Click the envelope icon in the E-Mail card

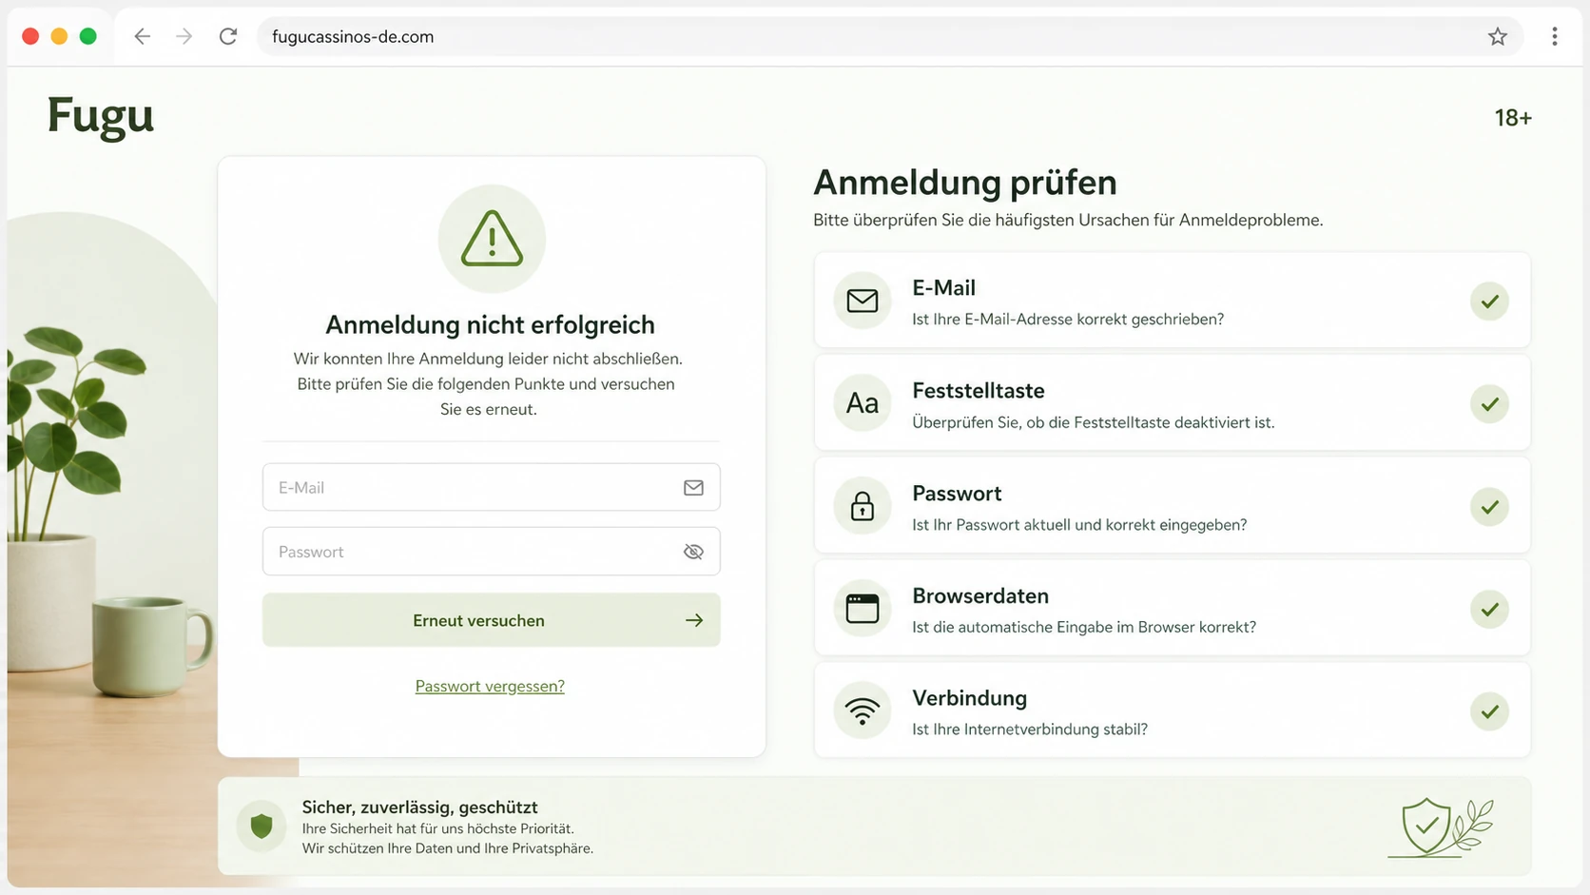pyautogui.click(x=863, y=301)
